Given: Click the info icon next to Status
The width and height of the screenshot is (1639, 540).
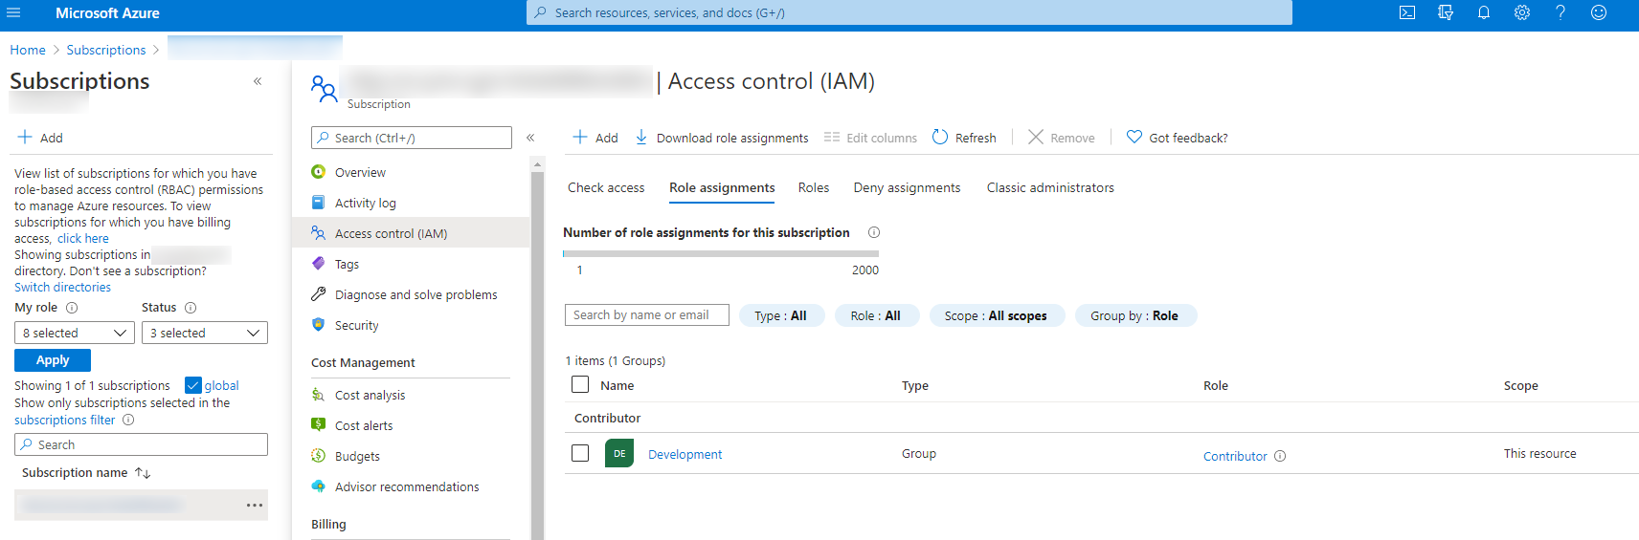Looking at the screenshot, I should 191,308.
